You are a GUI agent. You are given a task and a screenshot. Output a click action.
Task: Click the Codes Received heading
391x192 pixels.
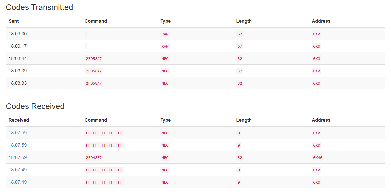[x=35, y=106]
